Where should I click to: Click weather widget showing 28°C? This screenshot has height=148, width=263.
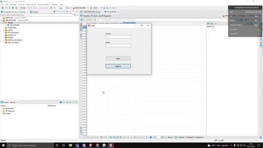tap(218, 145)
